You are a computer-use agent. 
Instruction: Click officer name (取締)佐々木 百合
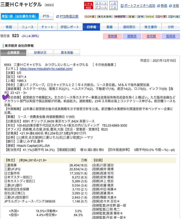click(105, 201)
